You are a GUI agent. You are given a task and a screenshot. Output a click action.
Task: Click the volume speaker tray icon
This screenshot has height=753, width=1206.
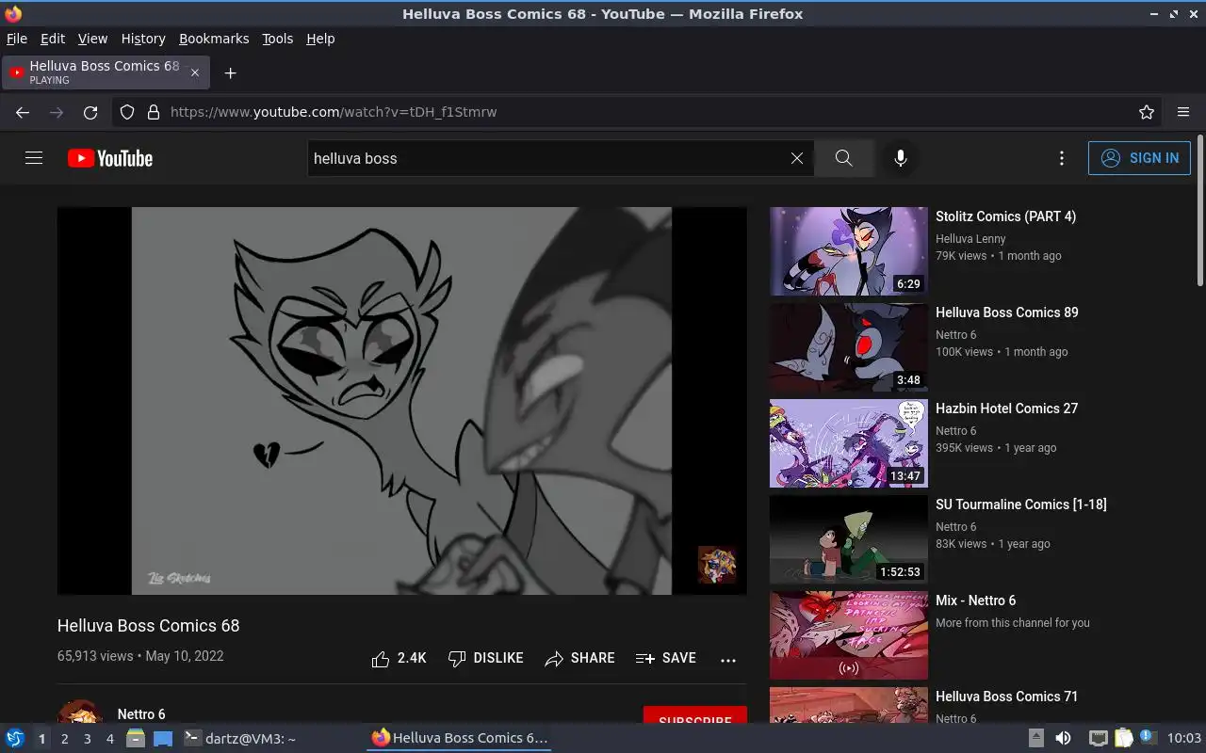1063,738
